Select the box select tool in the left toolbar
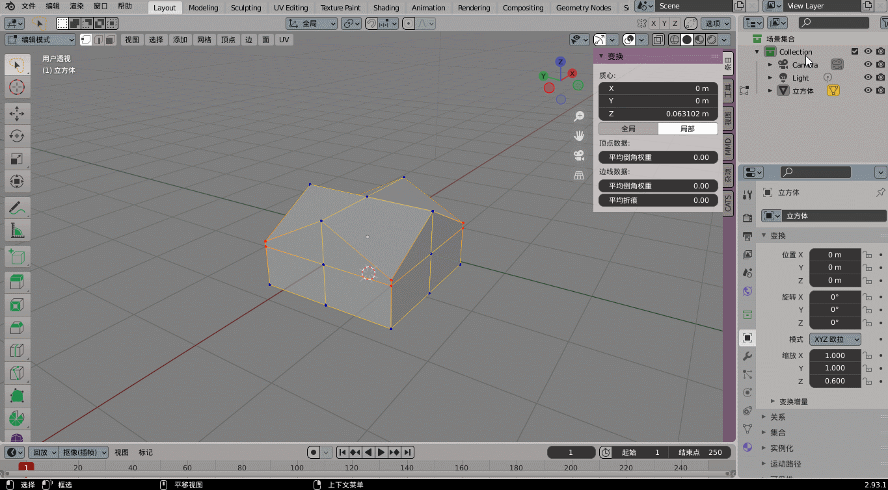 click(x=18, y=65)
